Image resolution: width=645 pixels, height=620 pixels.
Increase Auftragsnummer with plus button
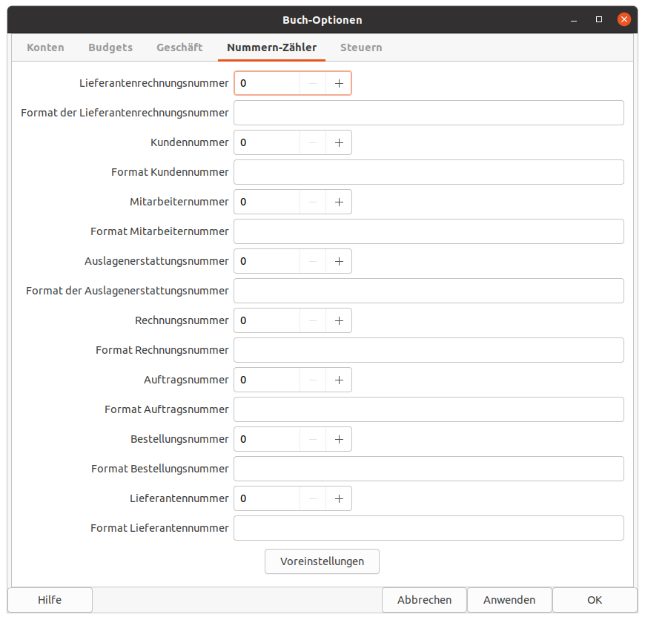point(339,380)
